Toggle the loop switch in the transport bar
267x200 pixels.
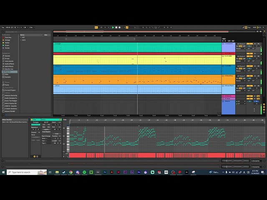point(156,27)
